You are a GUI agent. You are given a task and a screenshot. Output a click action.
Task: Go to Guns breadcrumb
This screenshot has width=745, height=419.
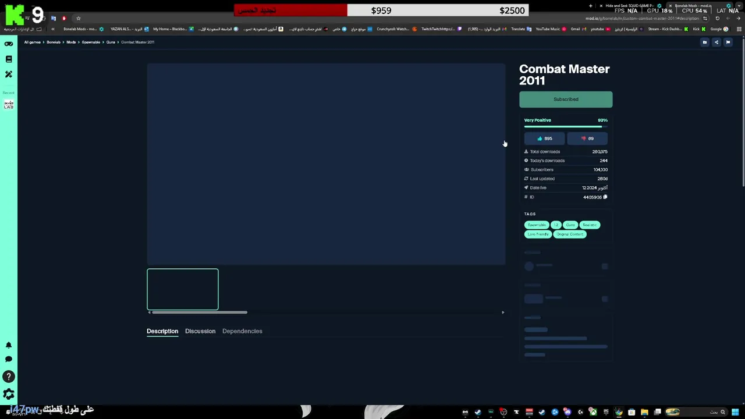tap(111, 42)
